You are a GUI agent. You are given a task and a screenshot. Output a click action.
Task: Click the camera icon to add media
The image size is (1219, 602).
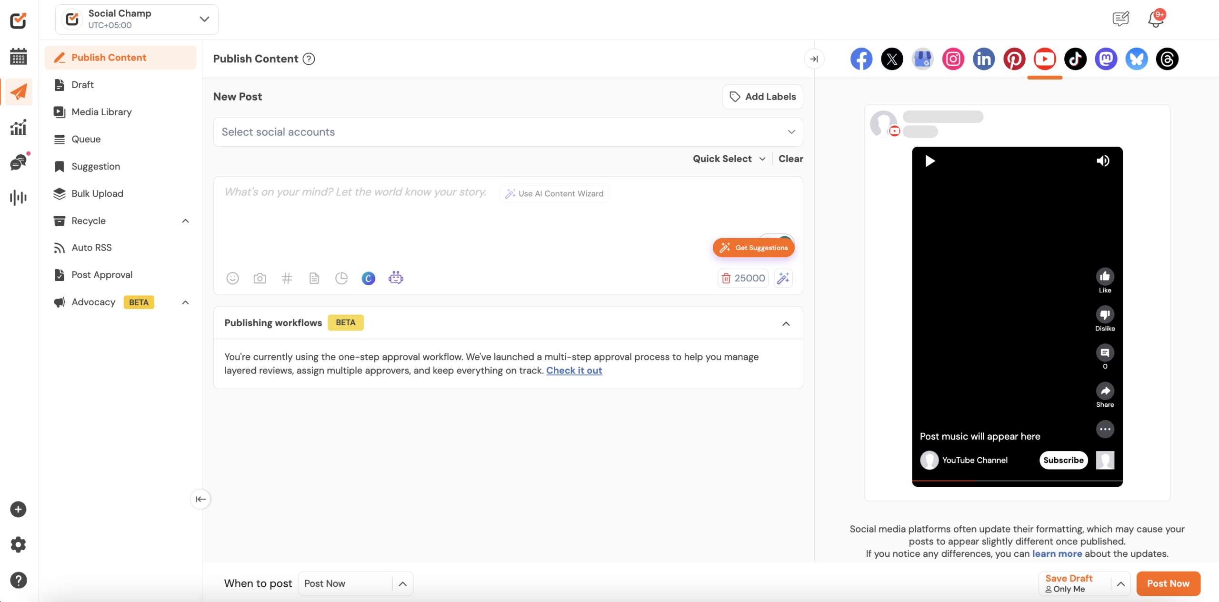coord(260,278)
